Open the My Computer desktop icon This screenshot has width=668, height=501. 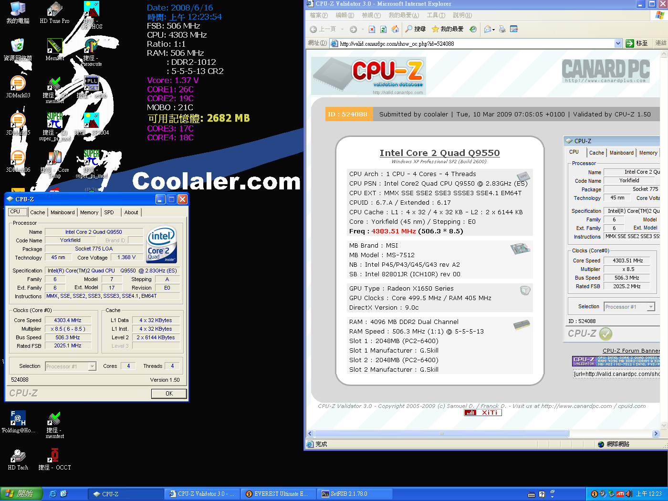(x=18, y=12)
